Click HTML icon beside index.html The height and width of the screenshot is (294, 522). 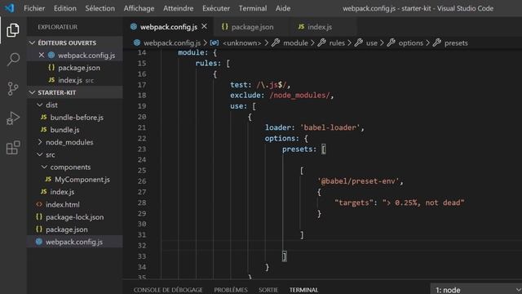39,204
